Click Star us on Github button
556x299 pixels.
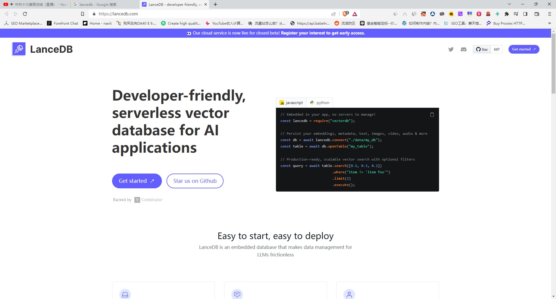195,181
